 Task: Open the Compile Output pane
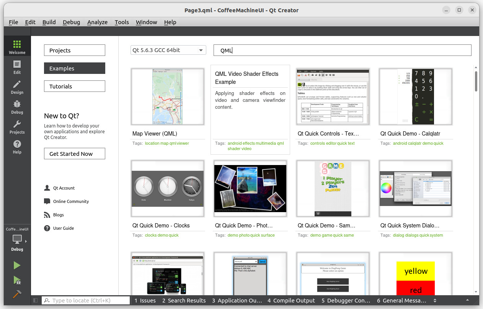pyautogui.click(x=291, y=301)
